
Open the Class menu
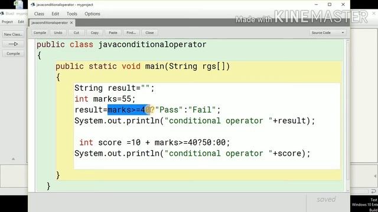point(39,14)
